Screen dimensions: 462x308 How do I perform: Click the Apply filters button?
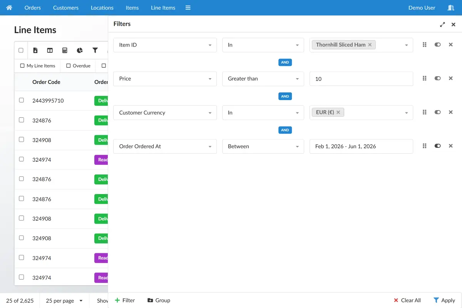(x=444, y=300)
